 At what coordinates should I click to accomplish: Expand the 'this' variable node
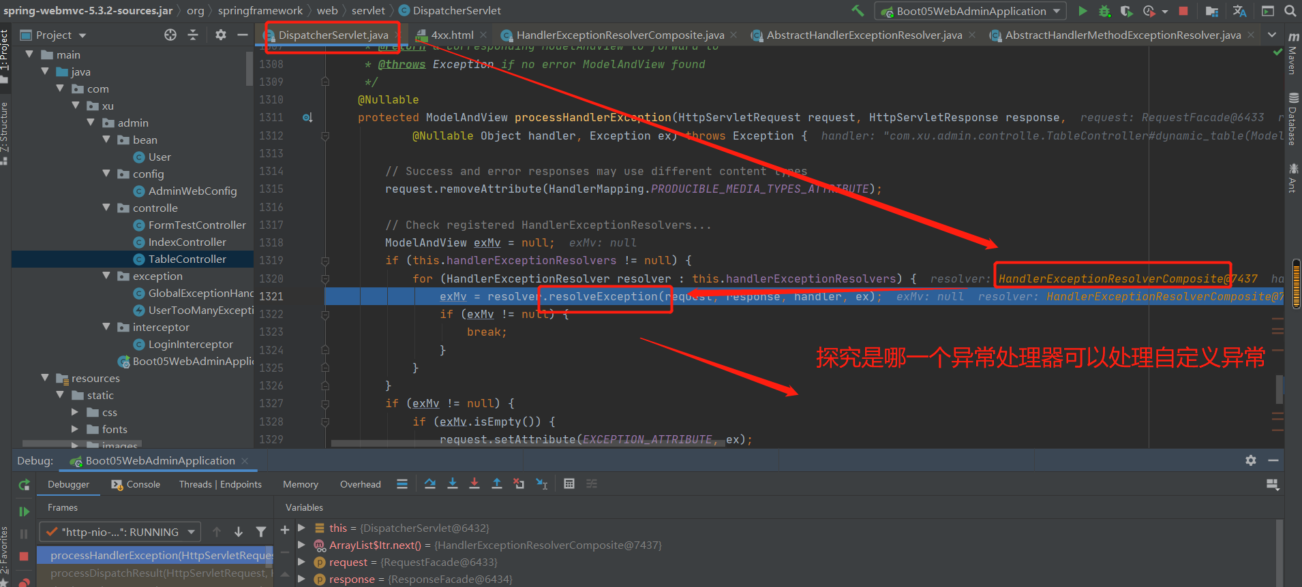pos(301,528)
